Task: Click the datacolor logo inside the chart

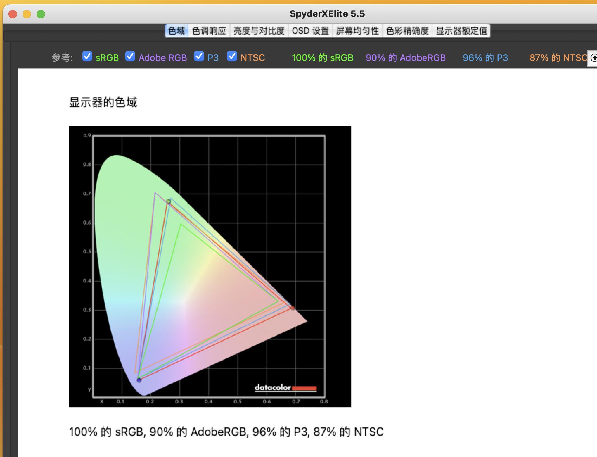Action: [272, 388]
